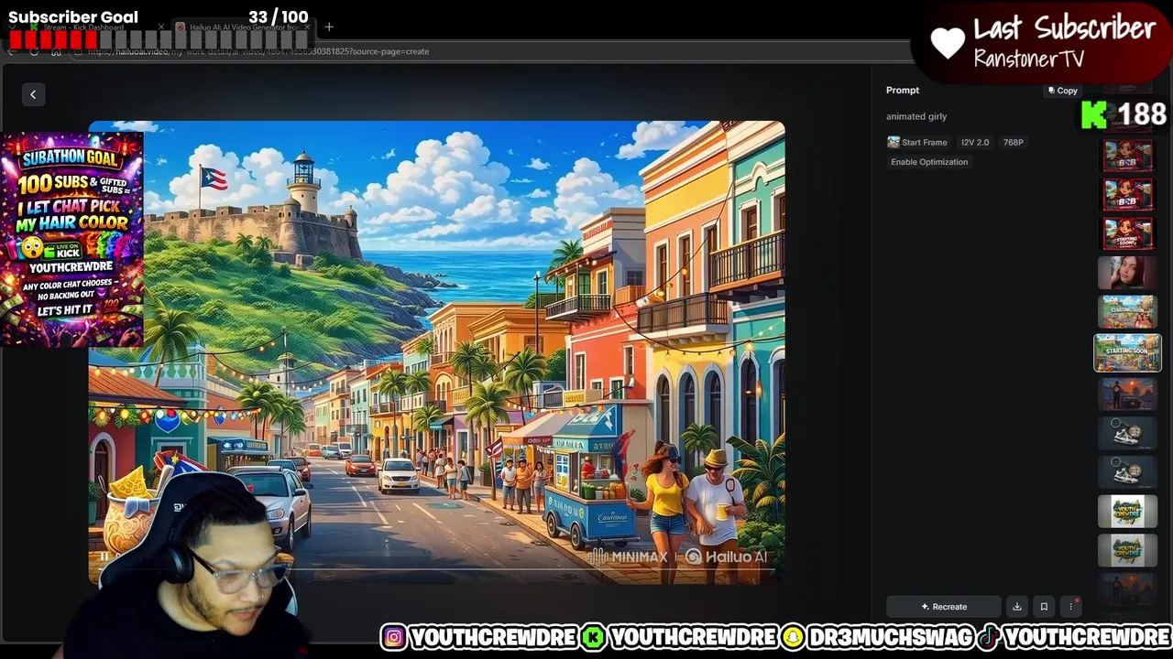Bookmark the video using the bookmark icon
The width and height of the screenshot is (1173, 659).
(x=1044, y=607)
